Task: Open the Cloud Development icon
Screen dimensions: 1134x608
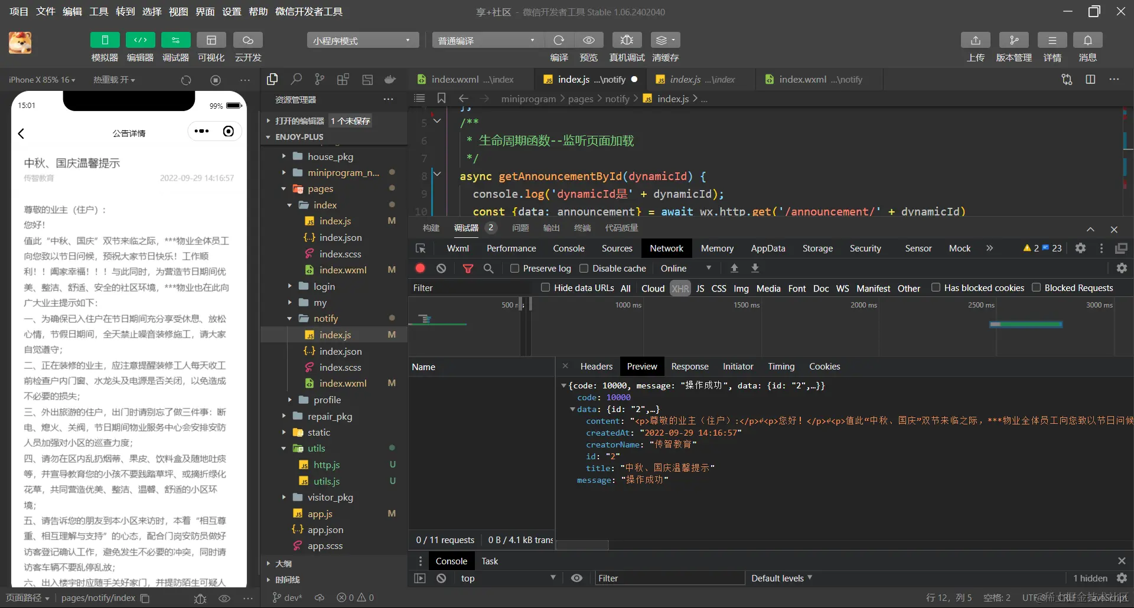Action: pos(247,40)
